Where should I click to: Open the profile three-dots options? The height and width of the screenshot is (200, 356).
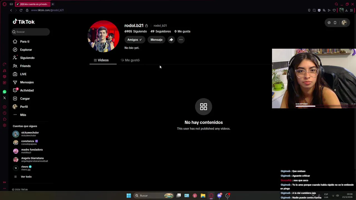pyautogui.click(x=181, y=40)
